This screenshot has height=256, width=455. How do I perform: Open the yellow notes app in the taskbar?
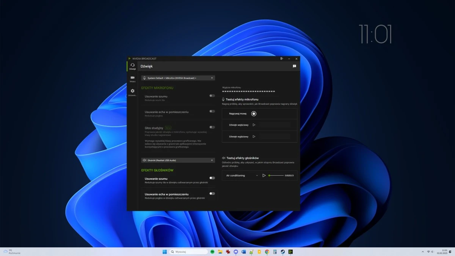[x=259, y=252]
